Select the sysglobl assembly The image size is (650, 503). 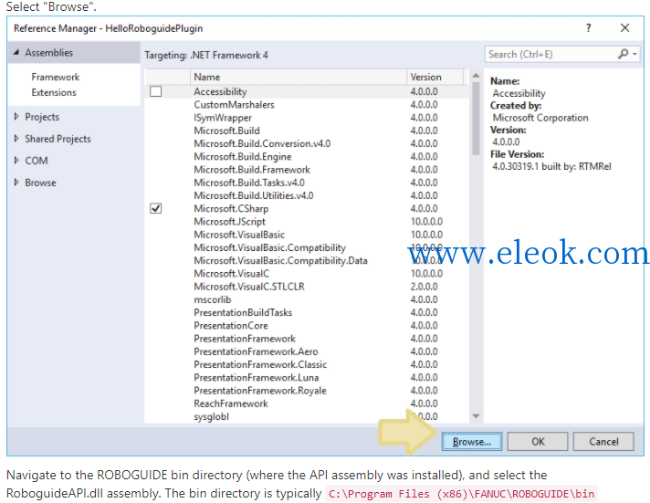[x=307, y=416]
